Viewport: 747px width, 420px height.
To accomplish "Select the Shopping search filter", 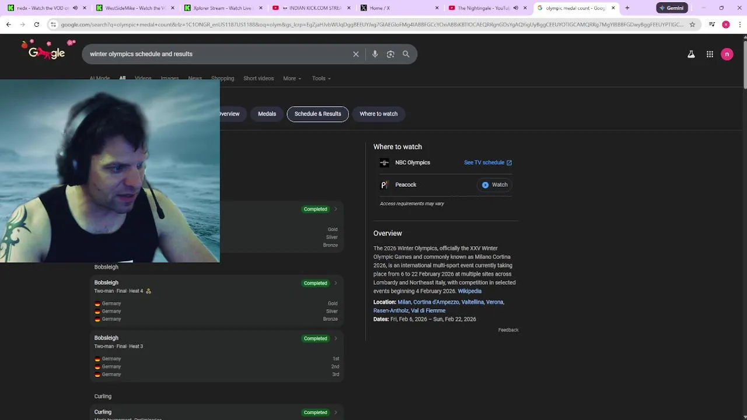I will coord(222,78).
